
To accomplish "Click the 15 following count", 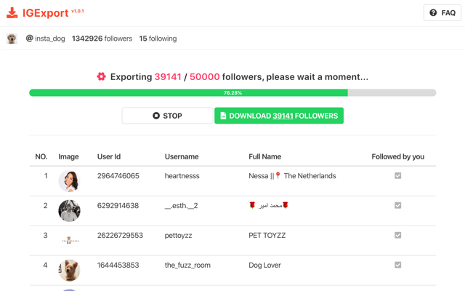I will [x=158, y=39].
